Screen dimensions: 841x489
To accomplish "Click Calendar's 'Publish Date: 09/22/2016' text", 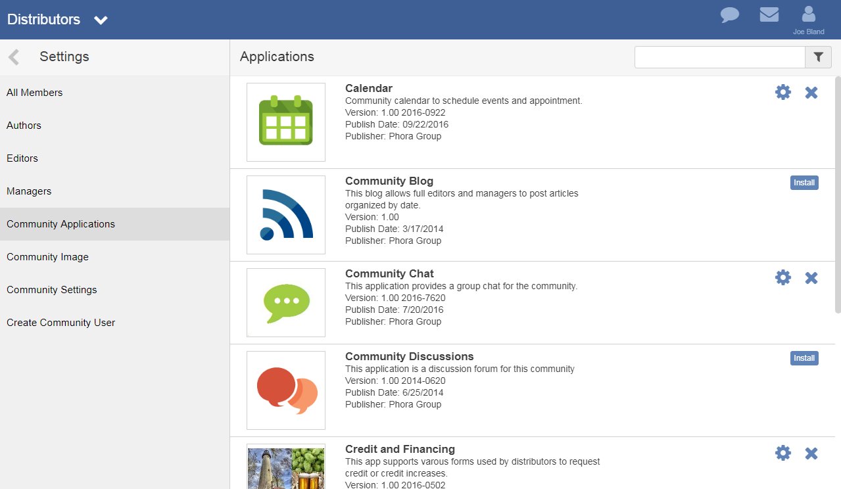I will 397,124.
